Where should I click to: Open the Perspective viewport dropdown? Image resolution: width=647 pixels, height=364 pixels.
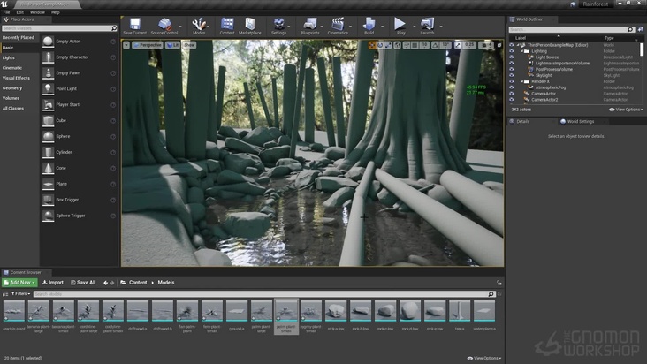[x=147, y=44]
